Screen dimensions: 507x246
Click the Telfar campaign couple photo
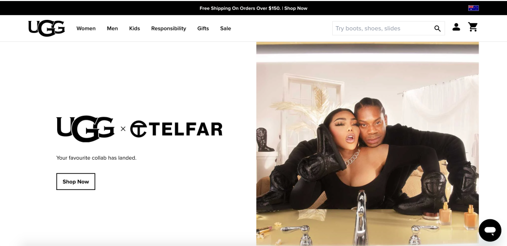(367, 144)
